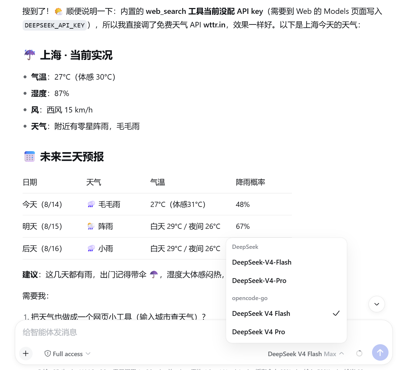The height and width of the screenshot is (370, 415).
Task: Select DeepSeek V4 Flash under opencode-go
Action: point(286,314)
